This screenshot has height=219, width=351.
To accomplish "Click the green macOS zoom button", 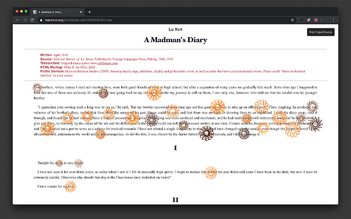I will [x=26, y=11].
